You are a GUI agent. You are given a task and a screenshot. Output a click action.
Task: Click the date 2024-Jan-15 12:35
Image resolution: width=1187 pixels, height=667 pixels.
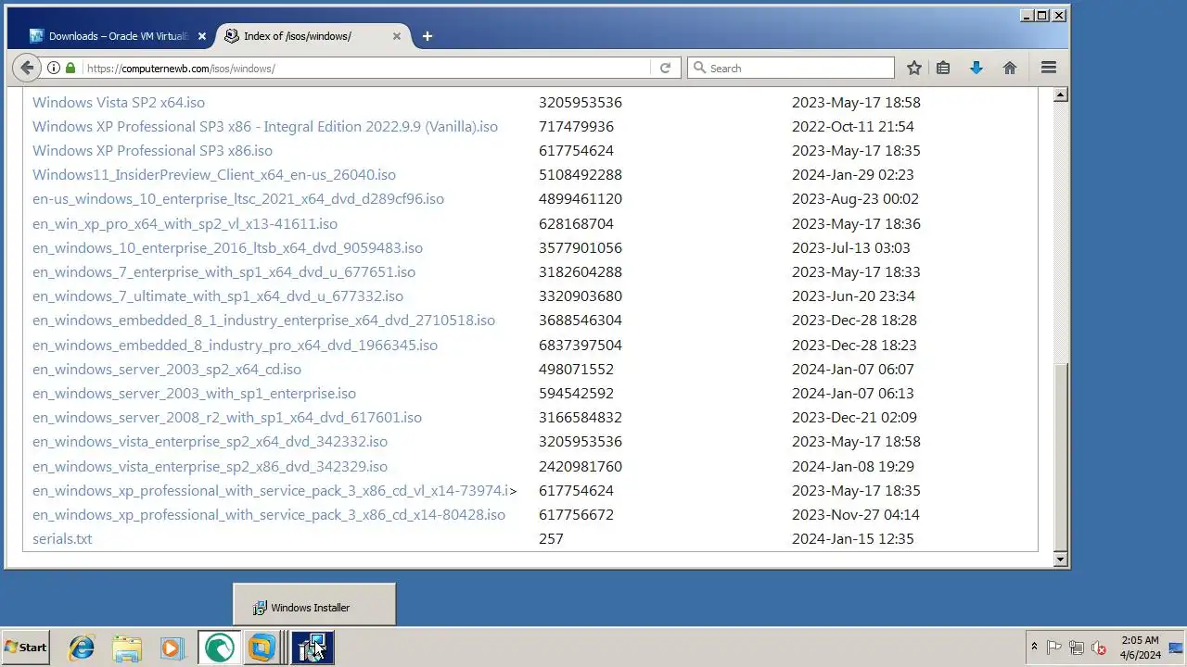[x=853, y=539]
